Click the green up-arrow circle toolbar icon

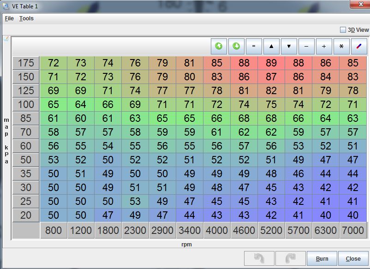pyautogui.click(x=219, y=46)
